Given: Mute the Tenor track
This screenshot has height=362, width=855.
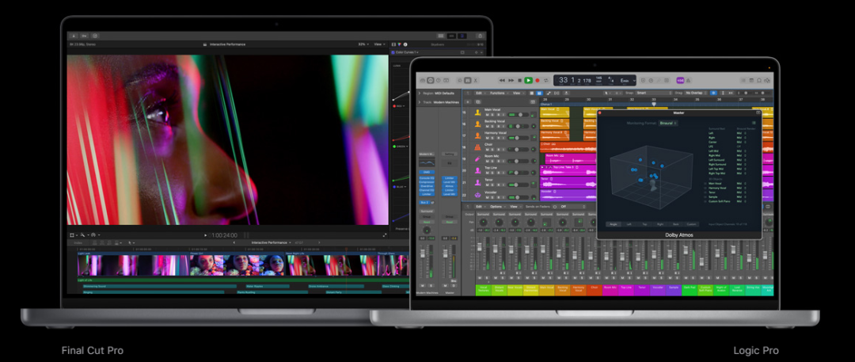Looking at the screenshot, I should [487, 185].
